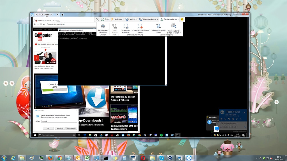Open Samsung: Killer-SMS article link

click(x=124, y=127)
